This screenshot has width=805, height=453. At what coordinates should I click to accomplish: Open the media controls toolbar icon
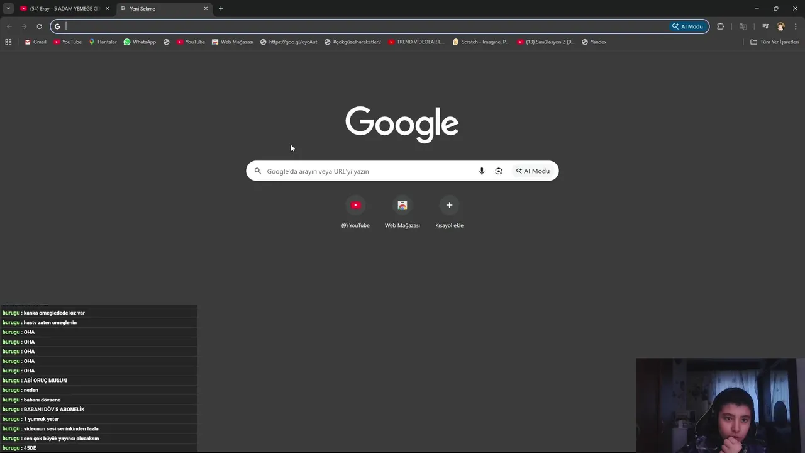[x=765, y=26]
